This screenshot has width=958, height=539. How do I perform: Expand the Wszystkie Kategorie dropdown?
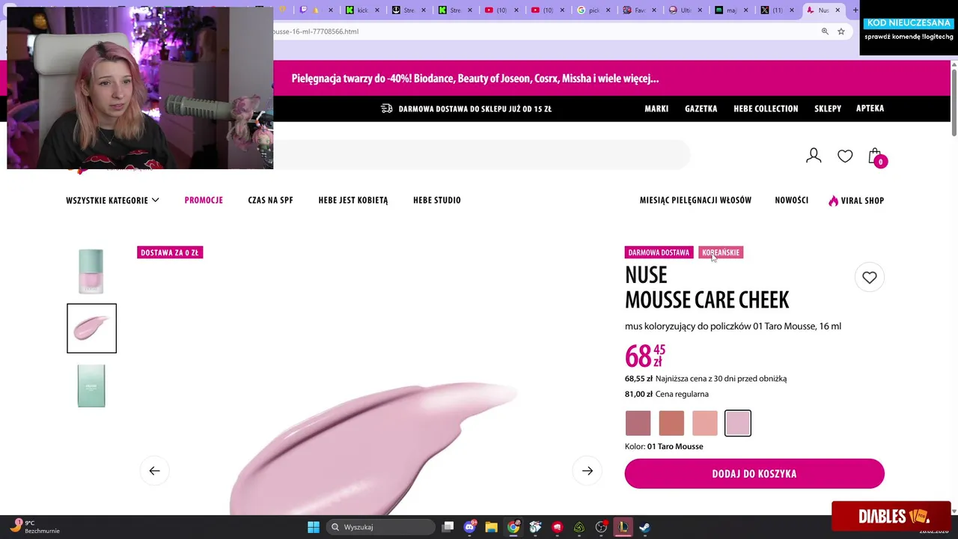click(x=112, y=201)
